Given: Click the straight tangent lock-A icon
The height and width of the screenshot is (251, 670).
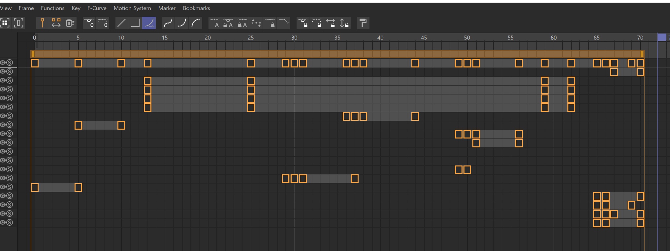Looking at the screenshot, I should coord(242,23).
